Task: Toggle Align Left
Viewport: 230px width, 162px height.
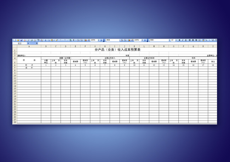Action: point(190,40)
